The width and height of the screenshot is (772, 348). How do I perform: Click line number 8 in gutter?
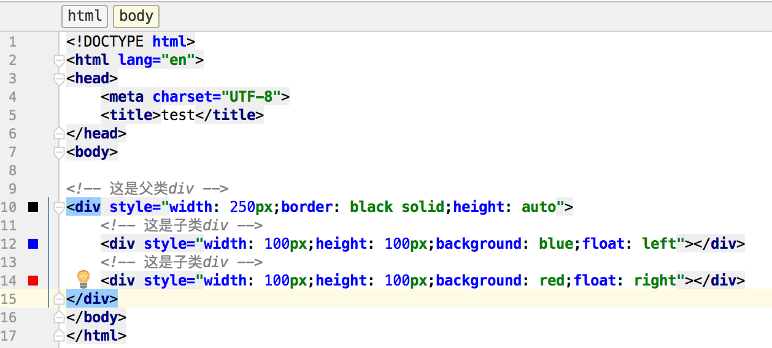(13, 170)
